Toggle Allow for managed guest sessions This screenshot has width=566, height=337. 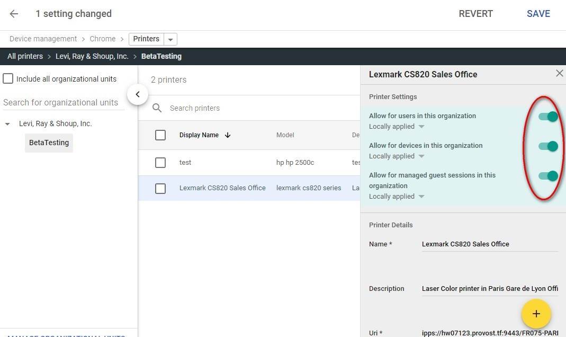tap(549, 175)
